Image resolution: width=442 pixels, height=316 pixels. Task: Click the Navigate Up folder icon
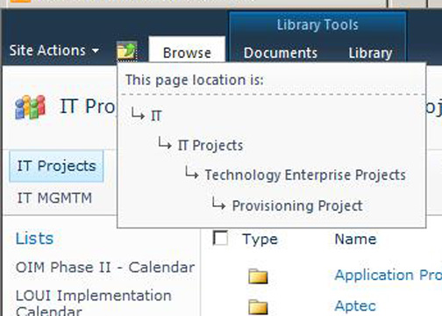(126, 50)
